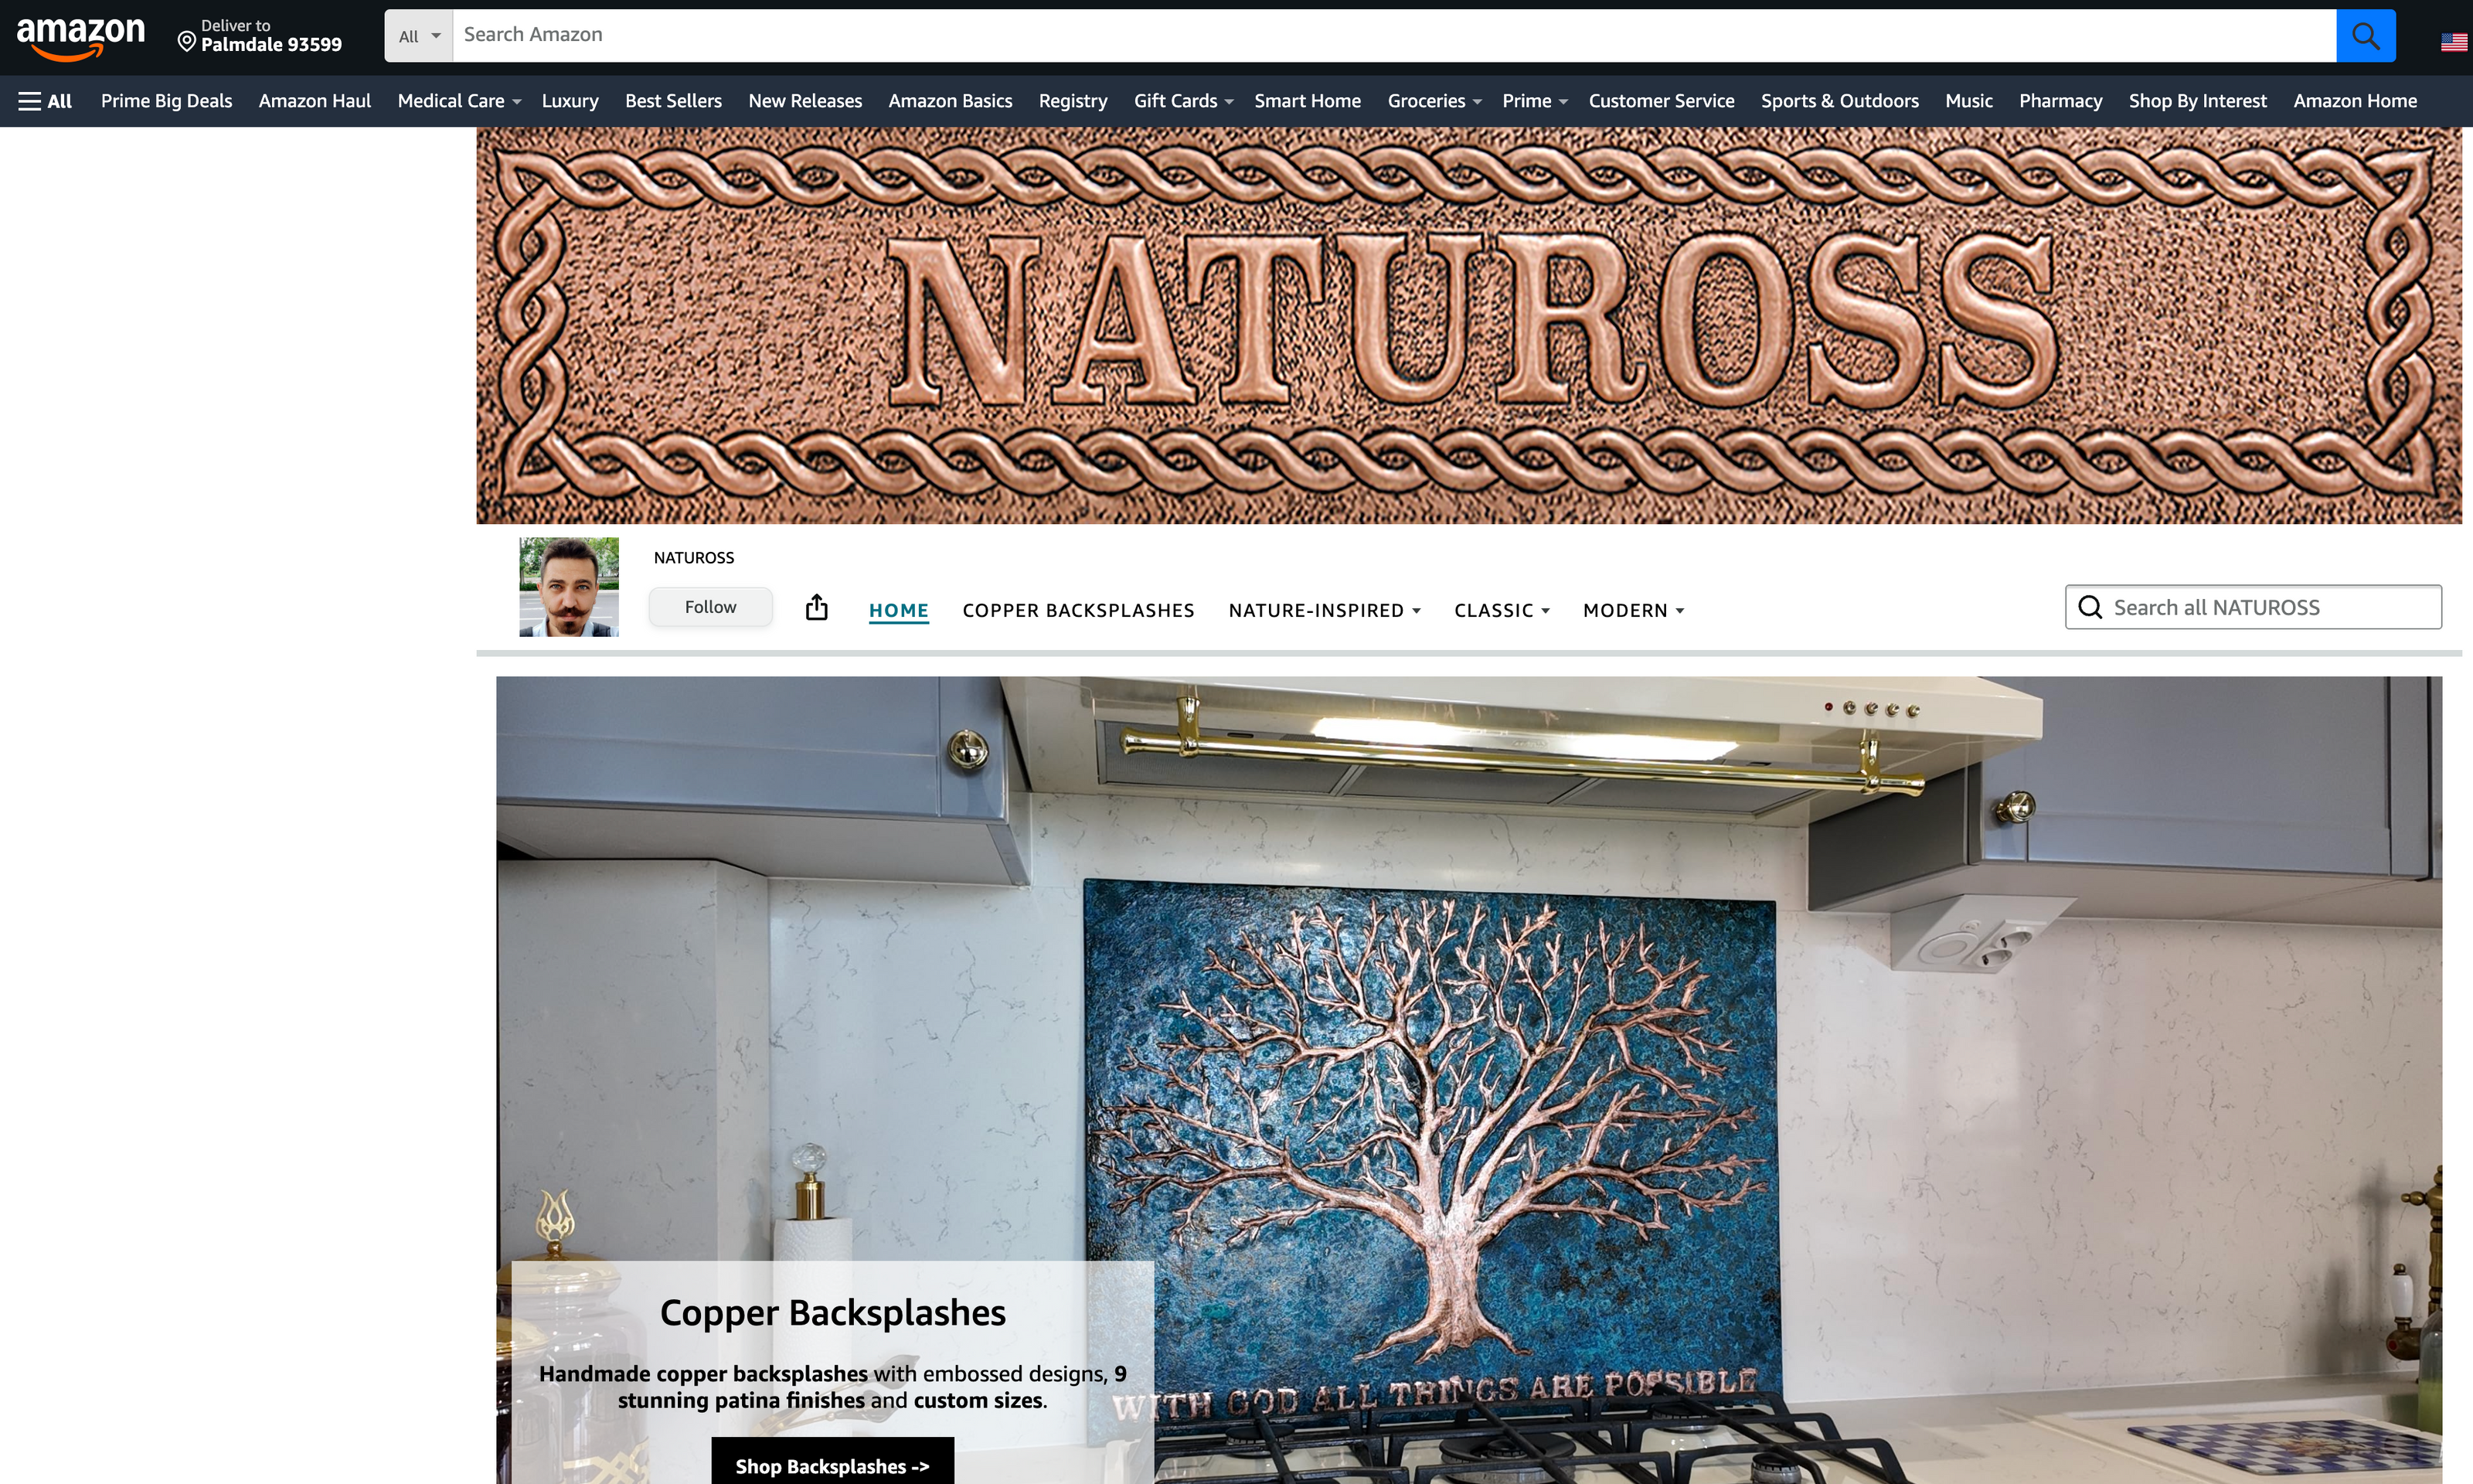This screenshot has width=2473, height=1484.
Task: Click the Search Amazon input field
Action: (x=1393, y=36)
